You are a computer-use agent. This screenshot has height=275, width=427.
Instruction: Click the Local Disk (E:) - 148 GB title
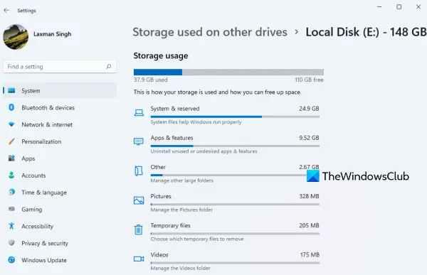366,32
